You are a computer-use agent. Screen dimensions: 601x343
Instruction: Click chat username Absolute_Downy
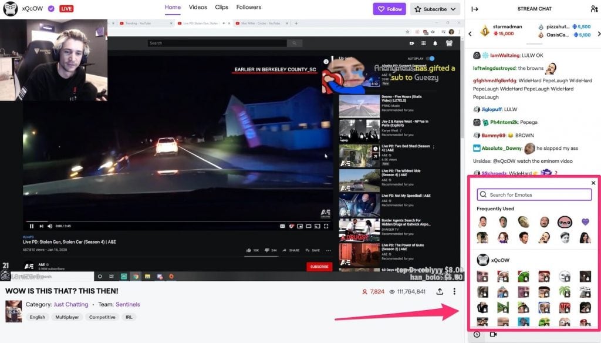(x=501, y=148)
